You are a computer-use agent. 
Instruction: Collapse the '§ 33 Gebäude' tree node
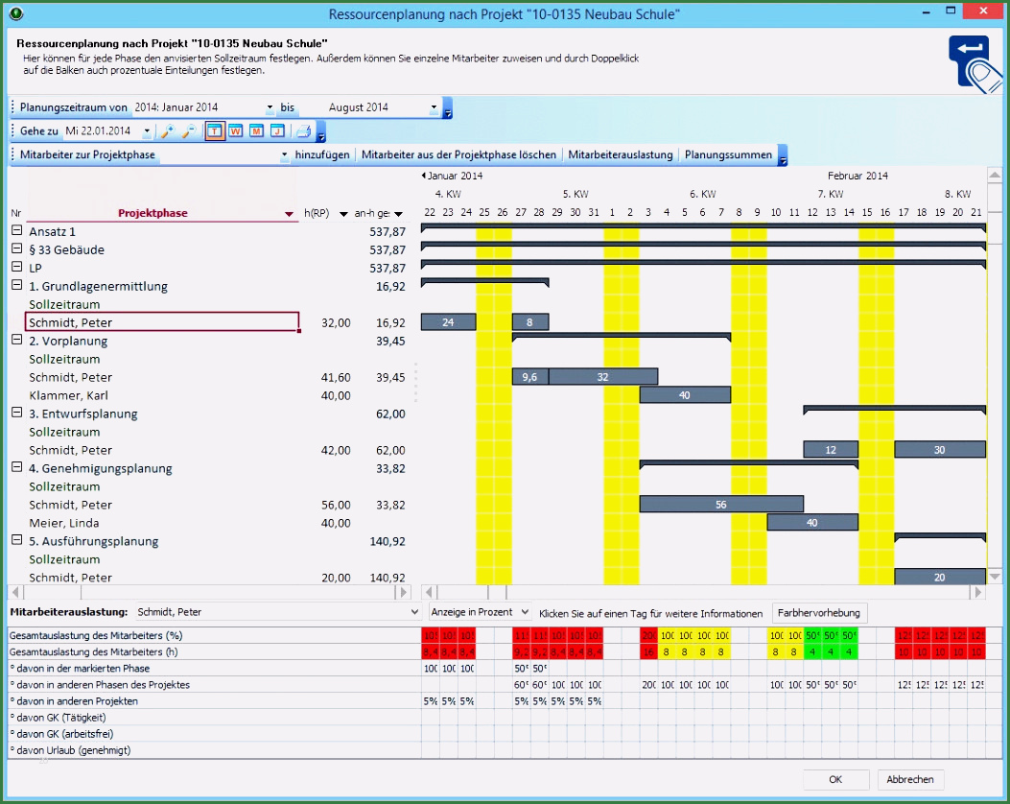[16, 249]
